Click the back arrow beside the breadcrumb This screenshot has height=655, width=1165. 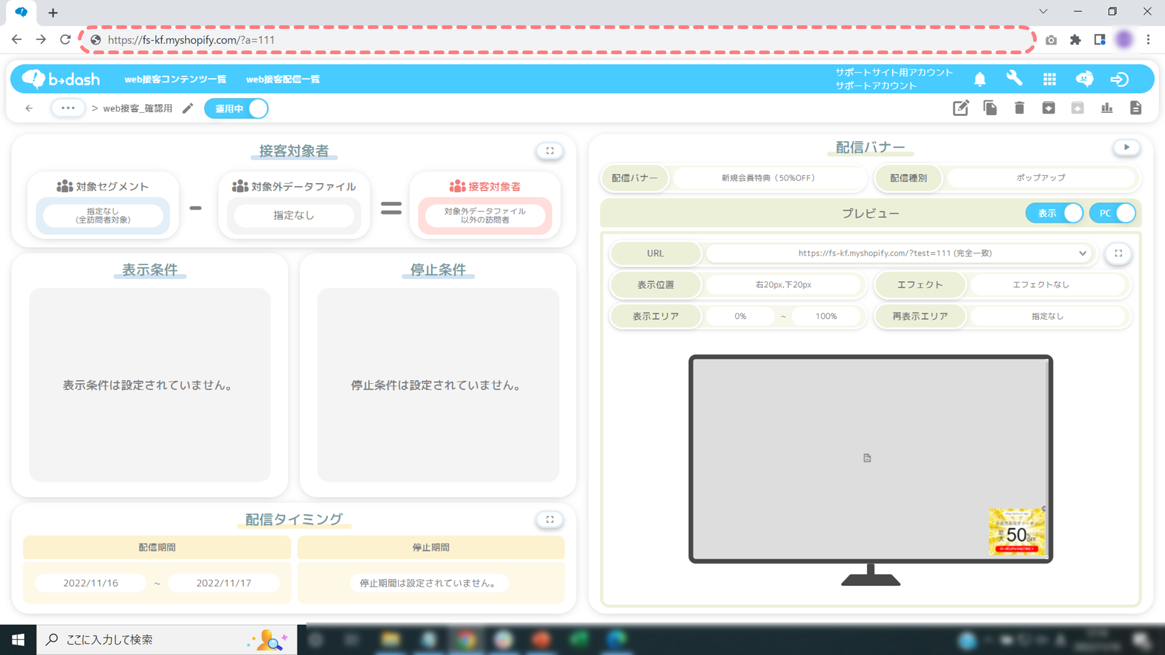[x=29, y=108]
